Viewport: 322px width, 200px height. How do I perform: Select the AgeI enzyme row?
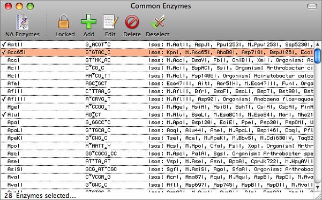point(157,107)
